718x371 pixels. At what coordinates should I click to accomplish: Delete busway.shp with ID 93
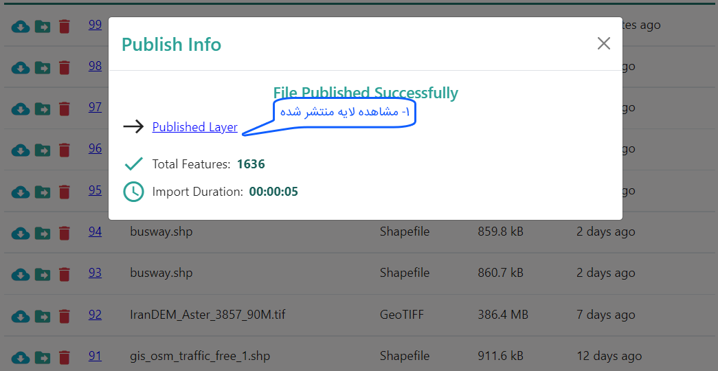pos(65,275)
